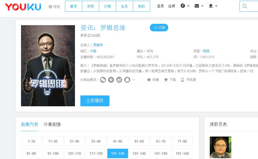Select episodes 11-20
Image resolution: width=258 pixels, height=159 pixels.
[x=53, y=141]
